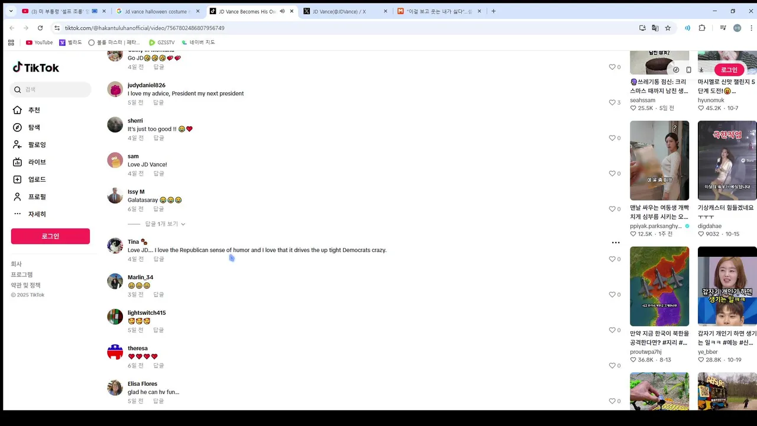Switch to the YouTube tab
Image resolution: width=757 pixels, height=426 pixels.
(x=64, y=11)
